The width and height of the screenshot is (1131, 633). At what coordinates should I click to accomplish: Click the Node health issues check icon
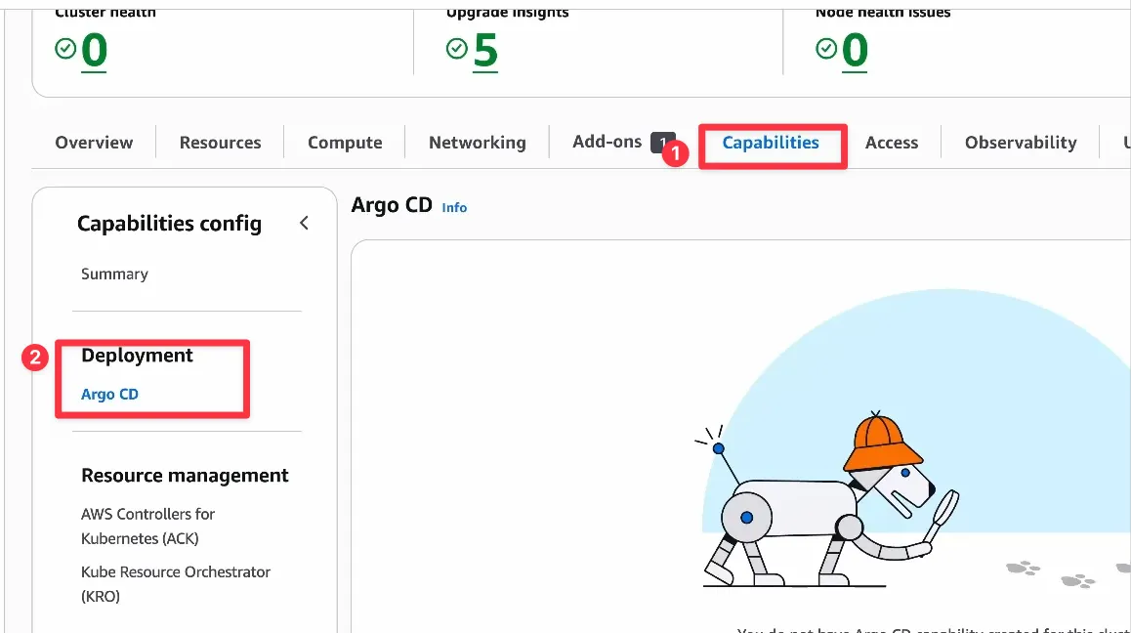826,49
